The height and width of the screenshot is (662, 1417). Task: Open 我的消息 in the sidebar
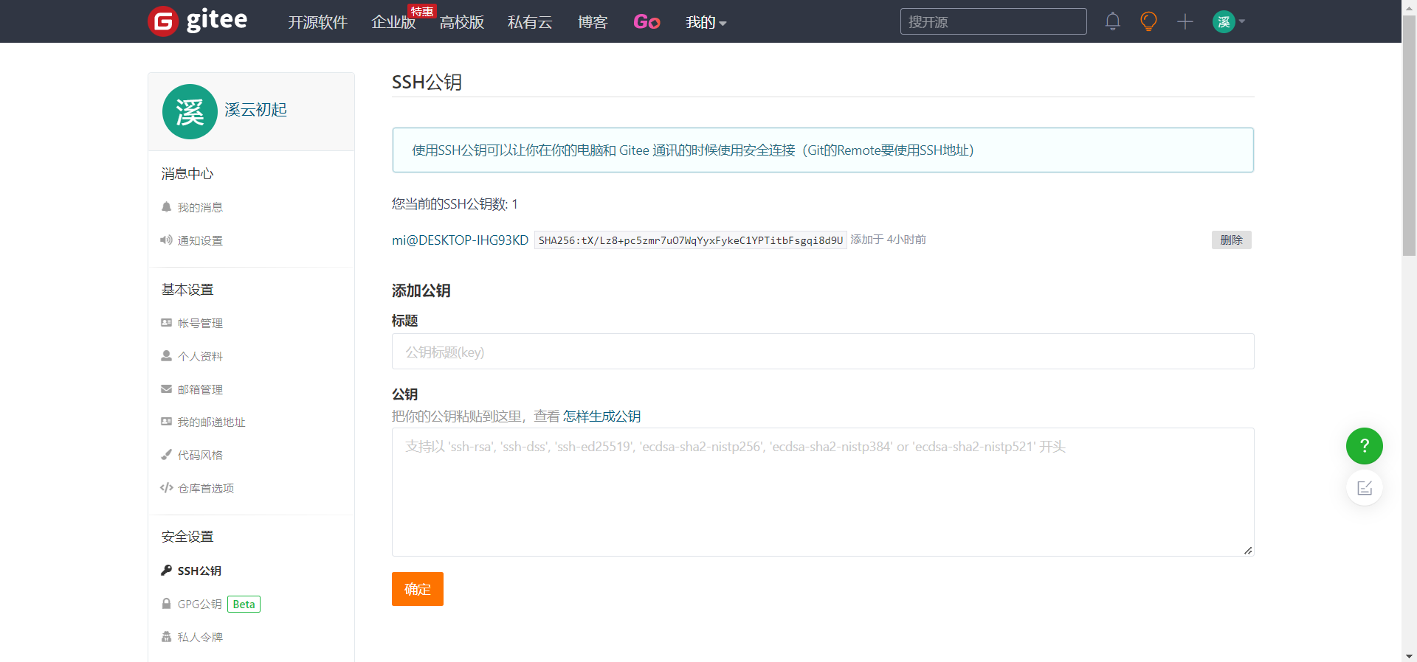coord(200,207)
